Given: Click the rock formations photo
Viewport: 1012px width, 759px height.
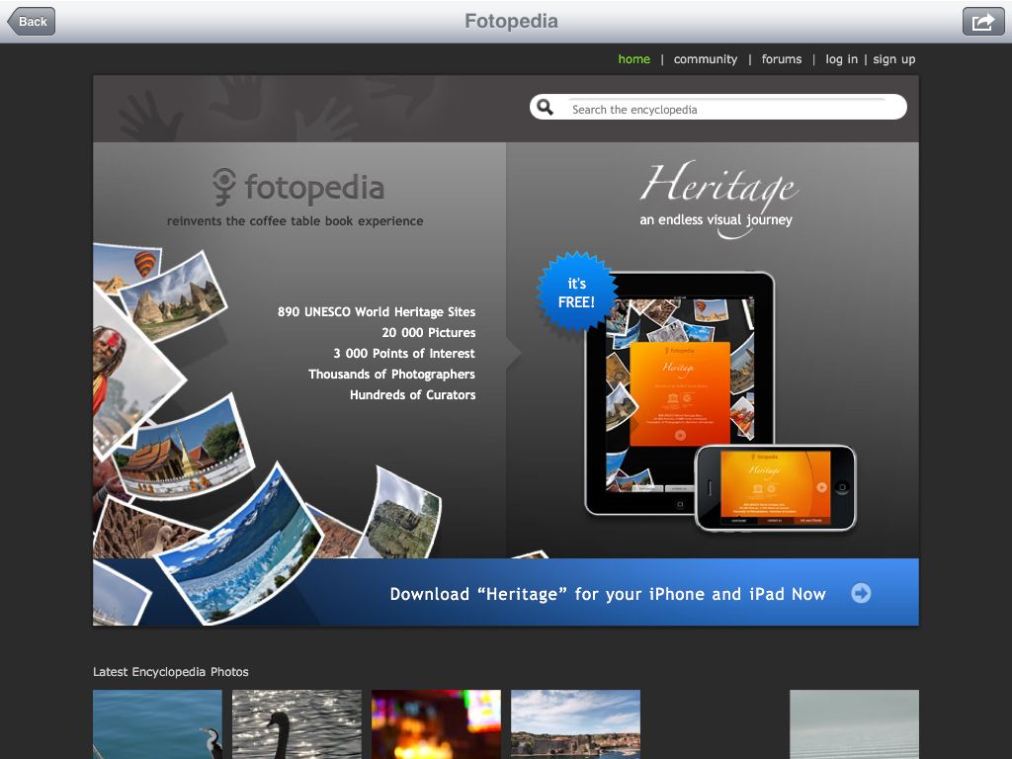Looking at the screenshot, I should [x=174, y=296].
